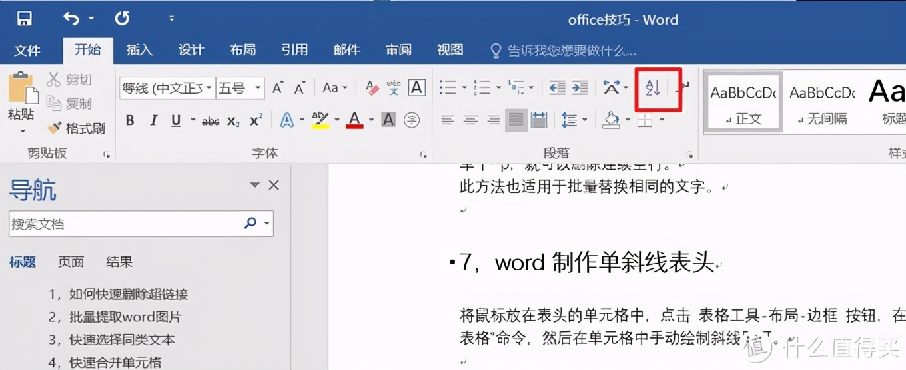Switch to the 设计 (Design) tab
906x370 pixels.
coord(191,50)
